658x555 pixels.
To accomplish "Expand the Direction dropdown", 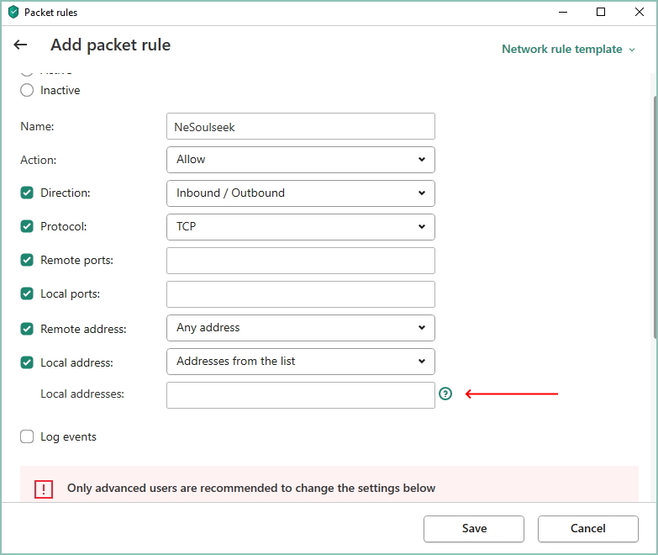I will [300, 193].
